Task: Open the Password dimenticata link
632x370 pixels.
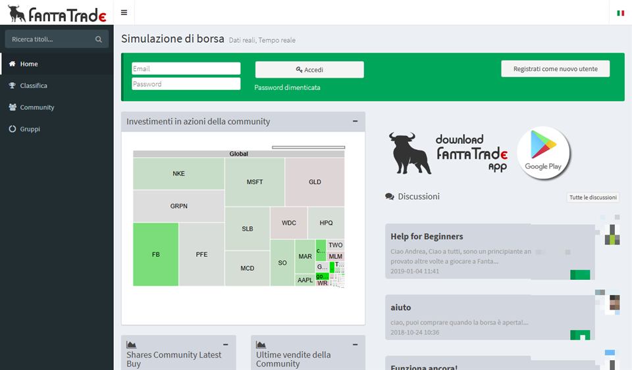Action: 288,87
